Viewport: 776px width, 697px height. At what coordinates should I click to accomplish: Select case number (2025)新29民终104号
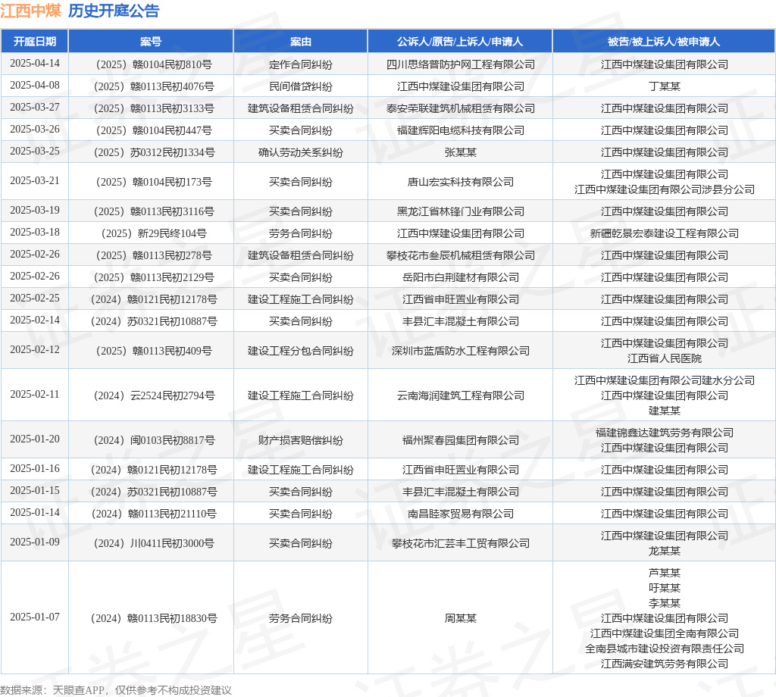pos(154,233)
